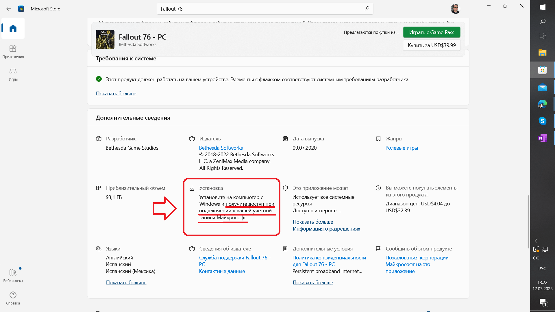Viewport: 555px width, 312px height.
Task: Open Служба поддержки Fallout 76 link
Action: [235, 261]
